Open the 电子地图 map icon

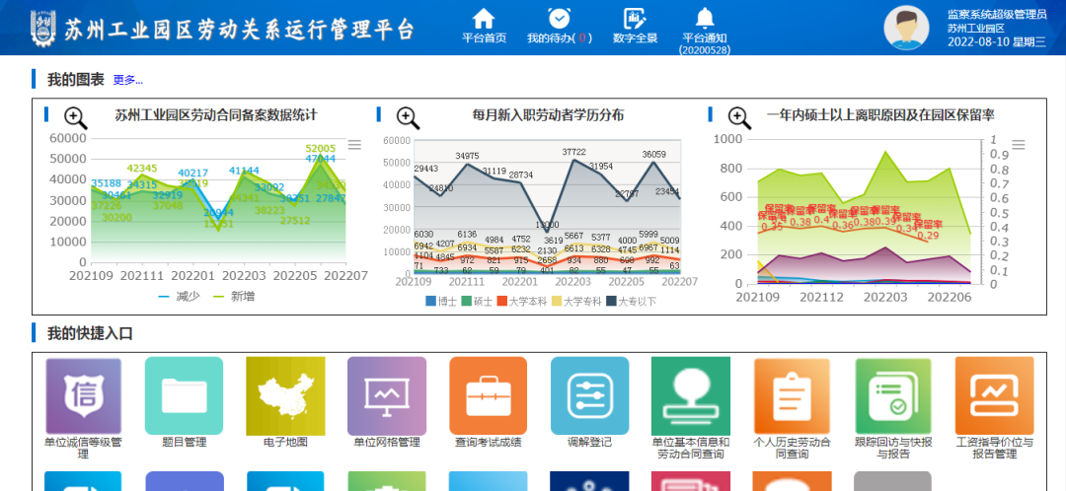pos(285,396)
